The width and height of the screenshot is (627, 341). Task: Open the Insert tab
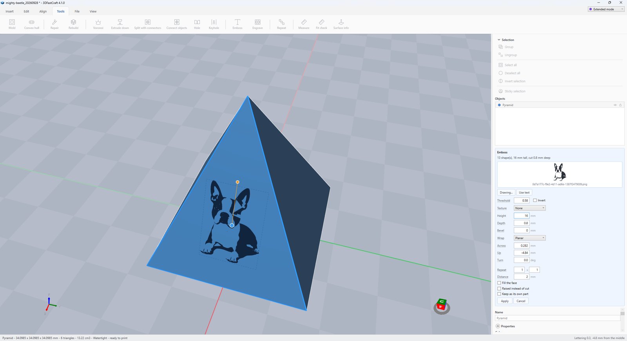(x=10, y=11)
